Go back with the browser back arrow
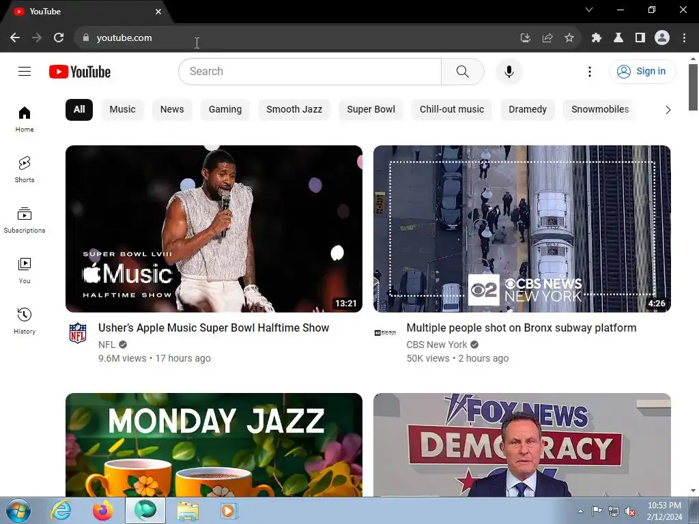 click(15, 38)
